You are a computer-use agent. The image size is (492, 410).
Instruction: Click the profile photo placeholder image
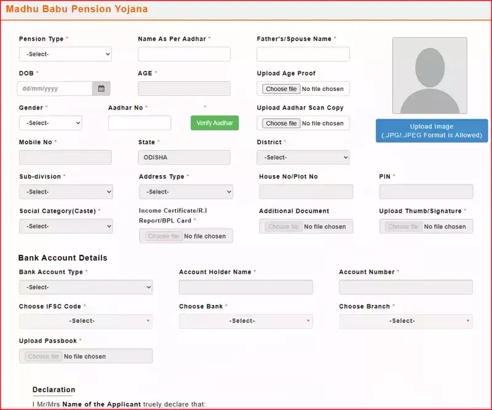pyautogui.click(x=429, y=76)
